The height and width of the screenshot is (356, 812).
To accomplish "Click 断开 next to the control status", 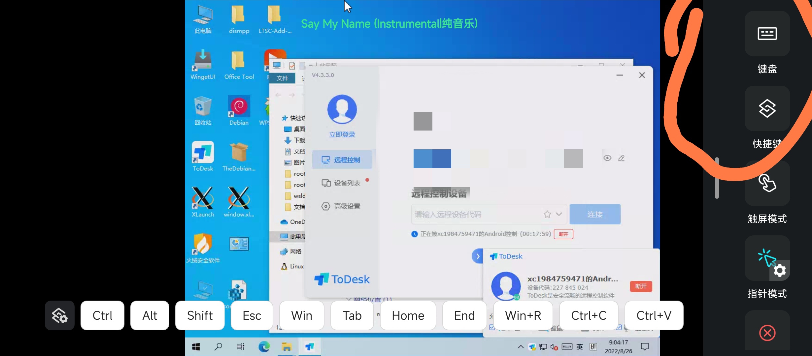I will click(x=563, y=234).
